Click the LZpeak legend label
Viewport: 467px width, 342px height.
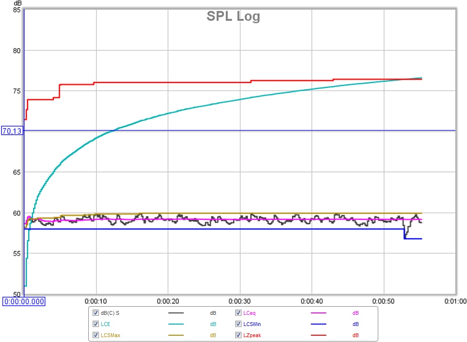(x=252, y=335)
